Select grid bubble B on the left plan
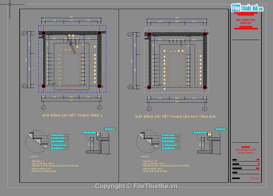 click(24, 86)
